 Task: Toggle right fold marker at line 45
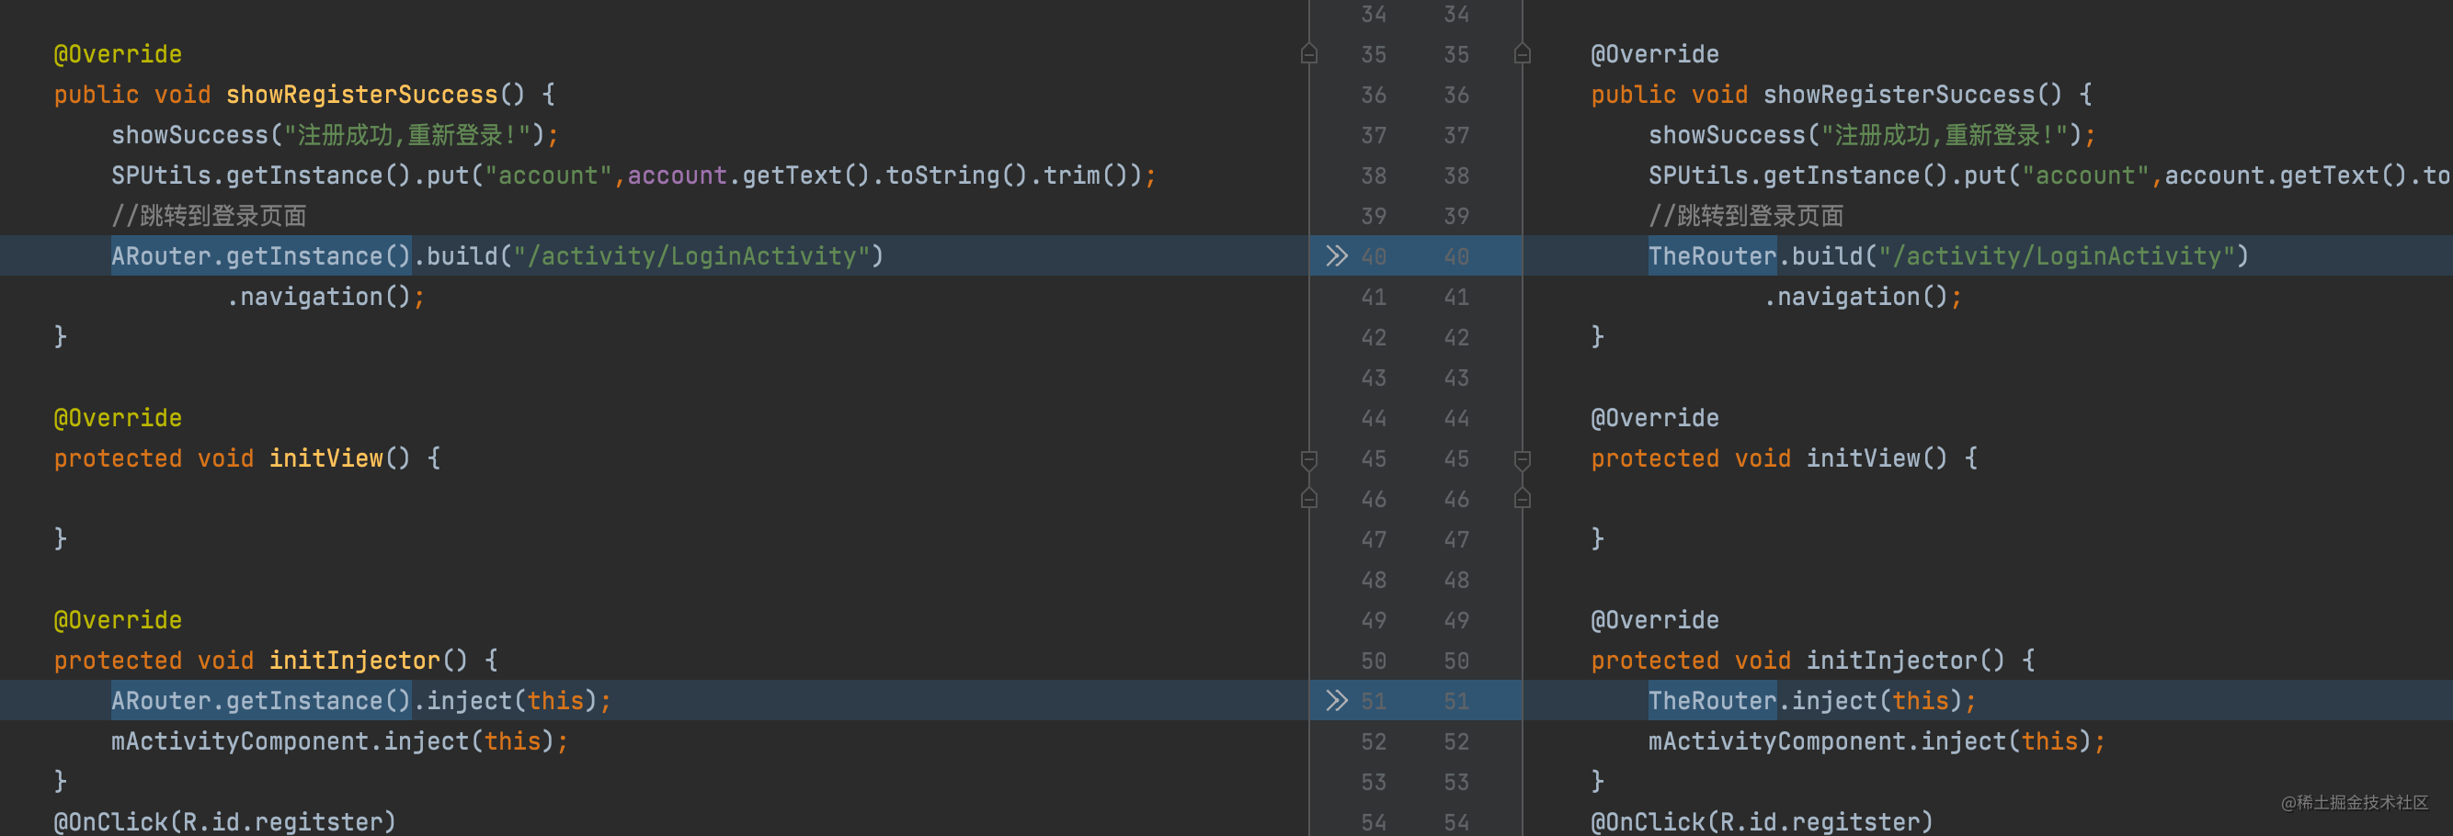[1522, 459]
